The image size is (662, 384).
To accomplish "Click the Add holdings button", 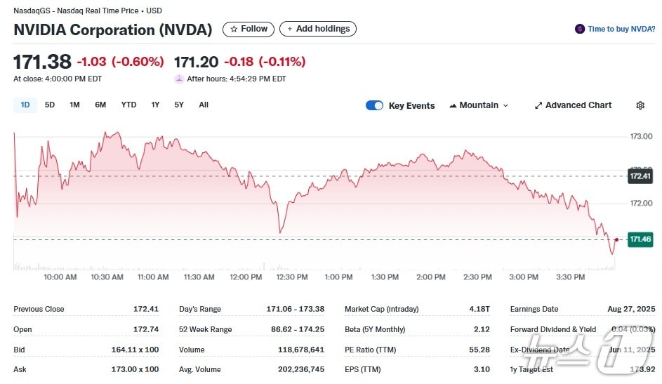I will (x=318, y=29).
